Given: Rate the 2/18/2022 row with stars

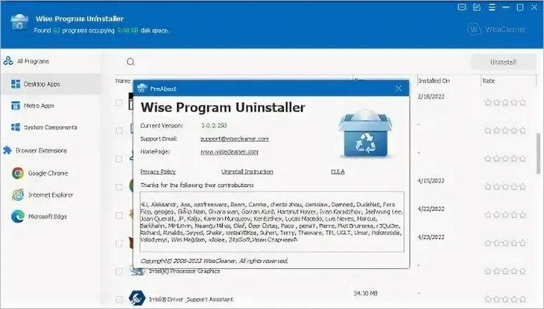Looking at the screenshot, I should point(505,103).
